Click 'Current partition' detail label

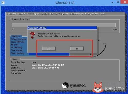[x=18, y=71]
